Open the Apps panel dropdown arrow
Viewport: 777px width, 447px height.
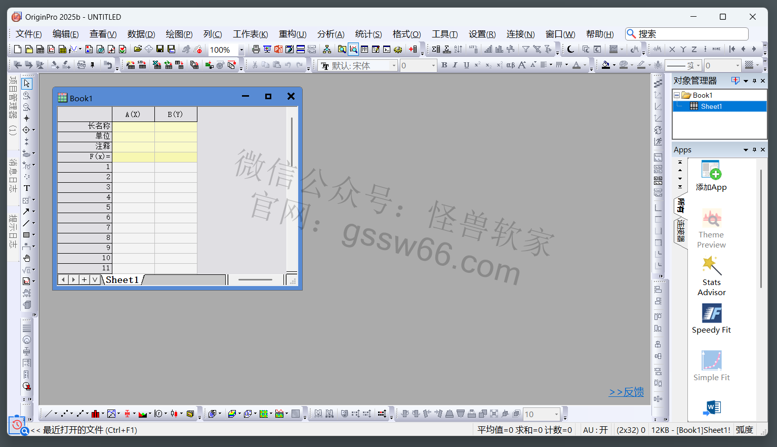pyautogui.click(x=746, y=150)
